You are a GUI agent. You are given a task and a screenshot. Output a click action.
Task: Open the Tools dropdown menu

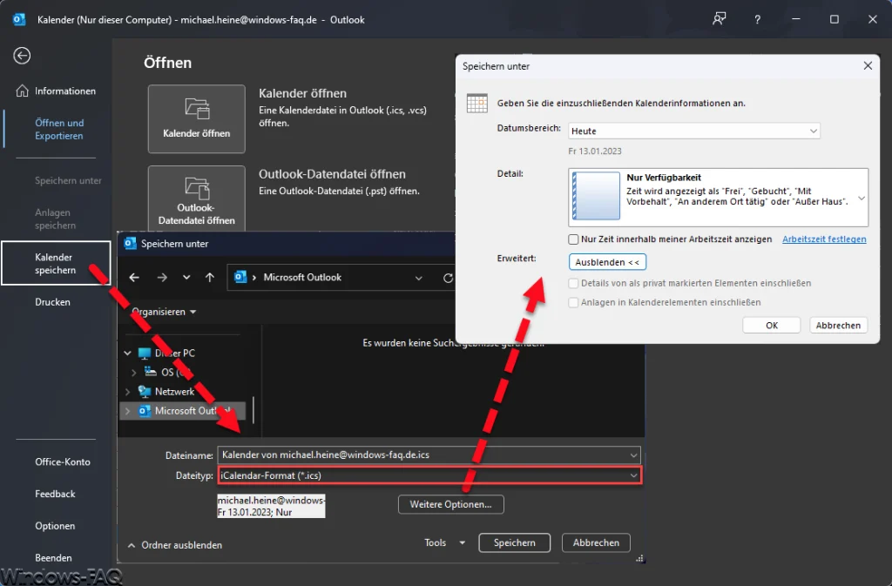(x=444, y=542)
